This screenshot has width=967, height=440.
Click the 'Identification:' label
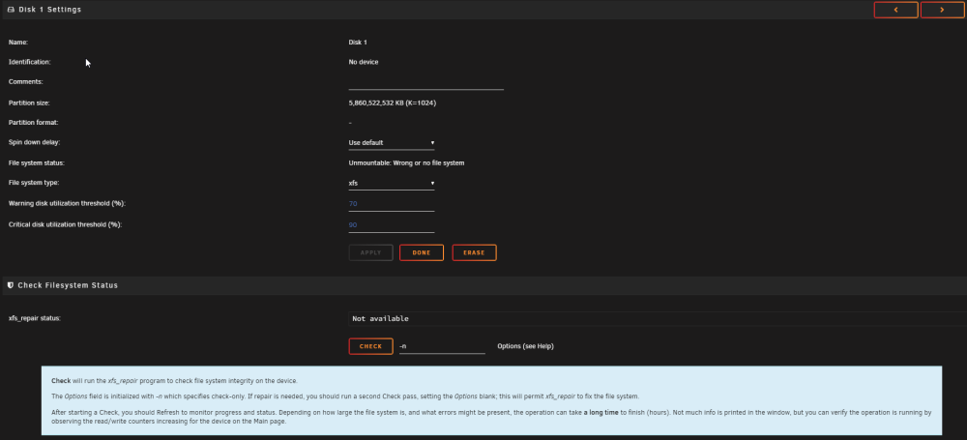[x=30, y=62]
